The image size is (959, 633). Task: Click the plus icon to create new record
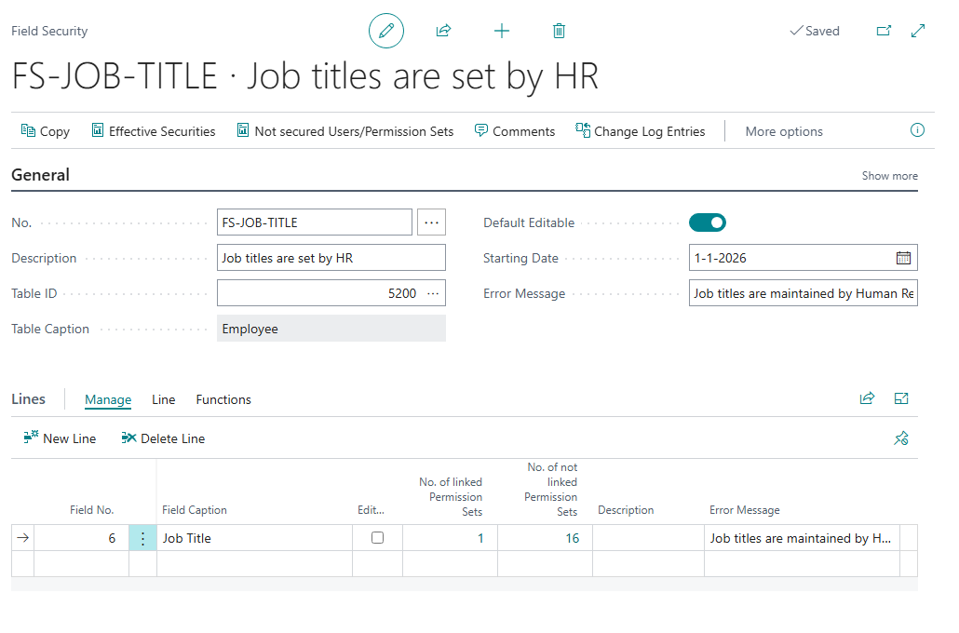[x=502, y=31]
